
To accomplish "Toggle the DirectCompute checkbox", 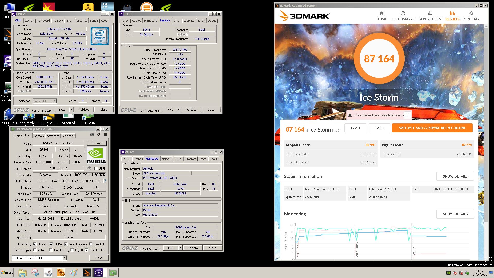I will click(66, 244).
